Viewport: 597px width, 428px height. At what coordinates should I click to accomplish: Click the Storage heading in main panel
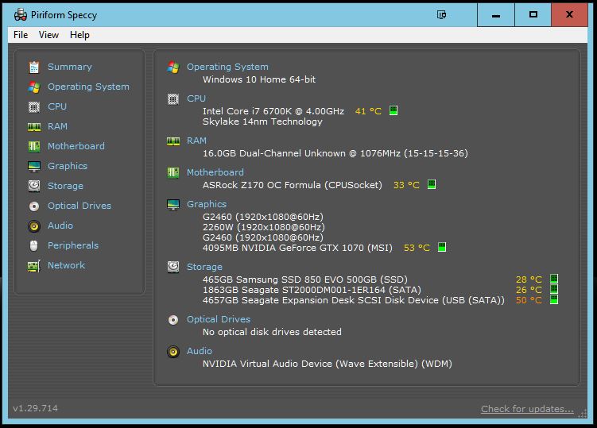(x=204, y=267)
